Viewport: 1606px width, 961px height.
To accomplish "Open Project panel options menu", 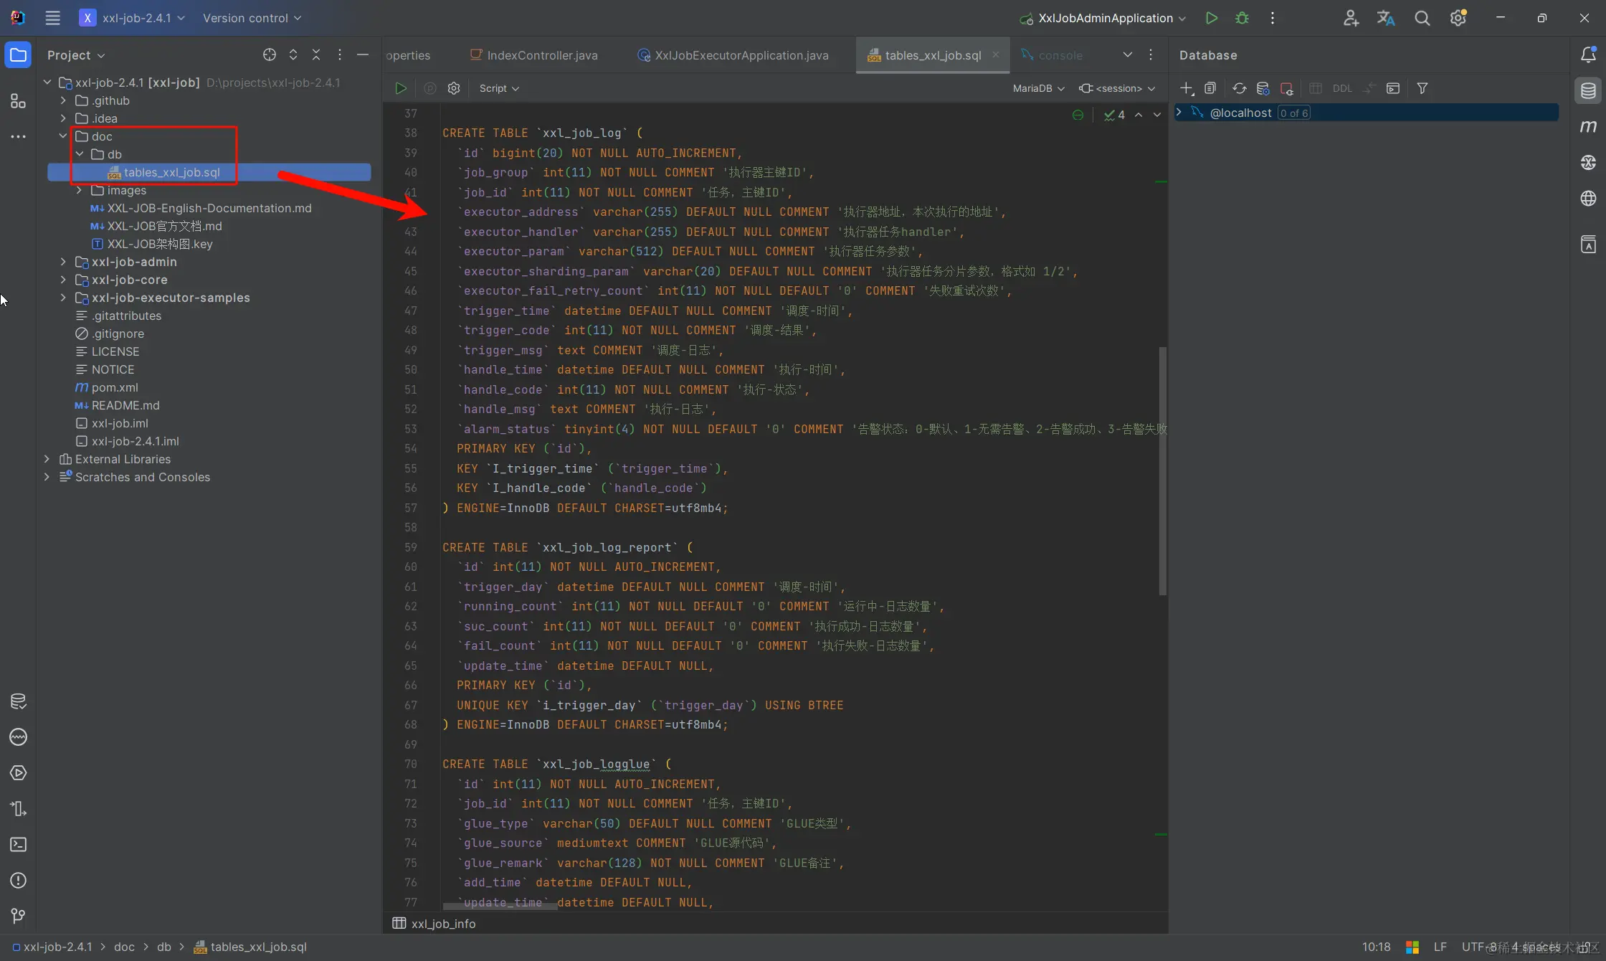I will coord(340,55).
